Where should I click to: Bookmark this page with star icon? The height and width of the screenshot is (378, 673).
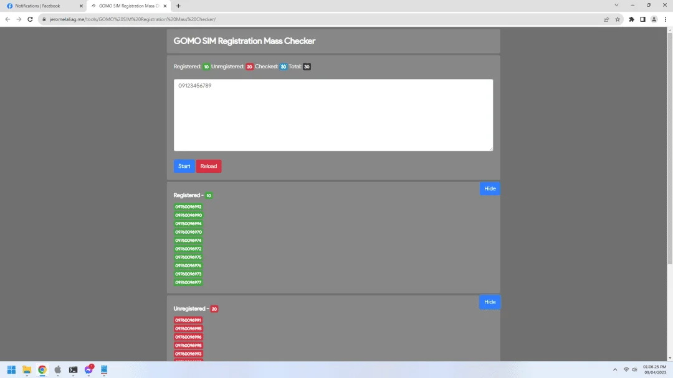618,19
